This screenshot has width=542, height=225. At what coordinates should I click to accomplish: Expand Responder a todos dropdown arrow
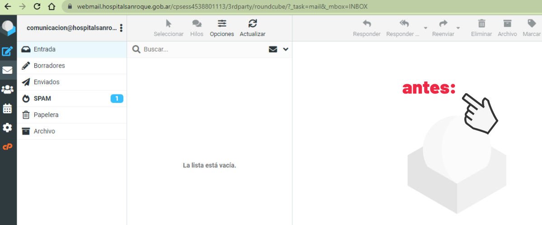coord(425,28)
